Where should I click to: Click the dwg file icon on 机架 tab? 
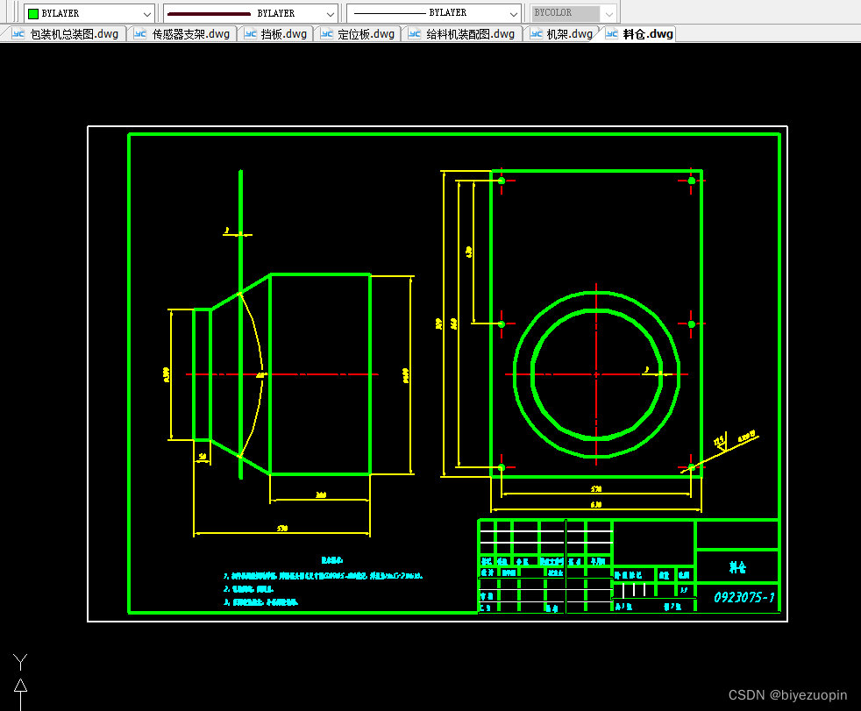coord(537,34)
